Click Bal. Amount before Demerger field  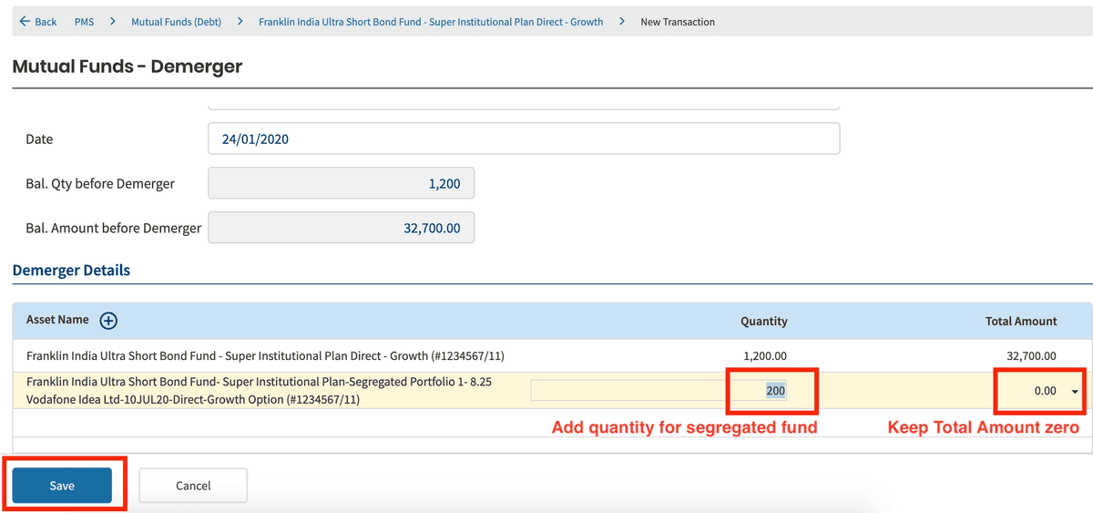click(x=342, y=228)
